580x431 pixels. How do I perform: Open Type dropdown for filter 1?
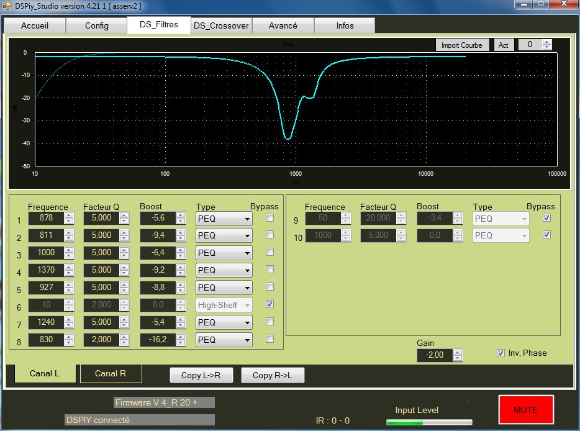click(224, 218)
